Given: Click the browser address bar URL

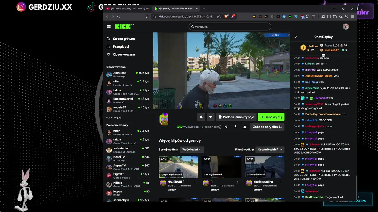Looking at the screenshot, I should coord(186,16).
